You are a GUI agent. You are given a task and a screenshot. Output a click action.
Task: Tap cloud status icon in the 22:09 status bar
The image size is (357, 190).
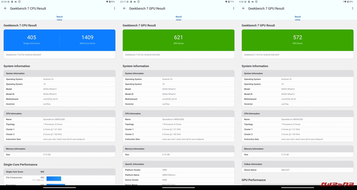click(x=16, y=2)
